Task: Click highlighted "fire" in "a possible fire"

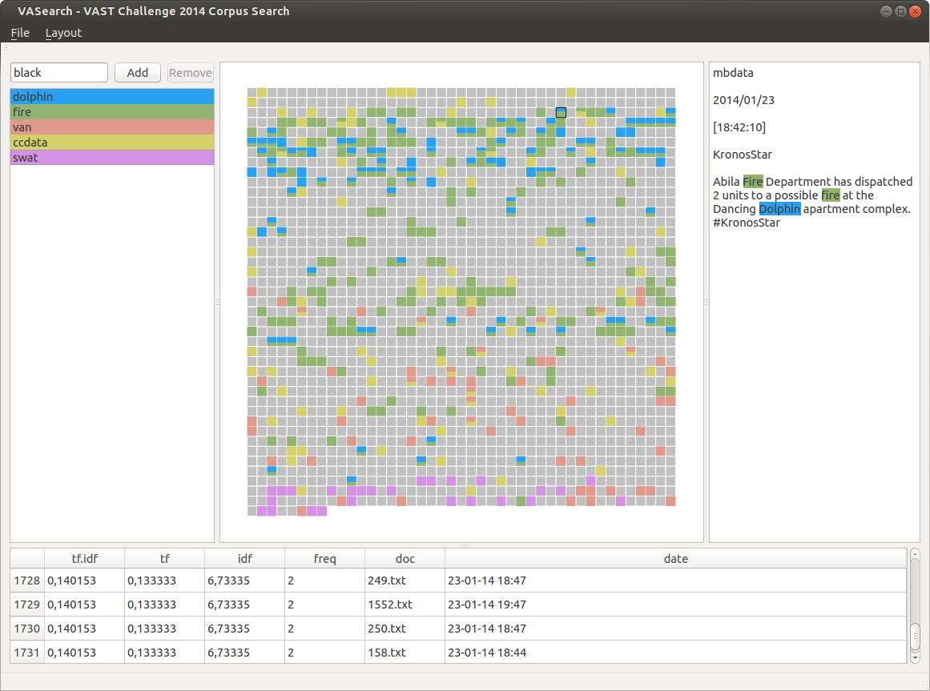Action: tap(831, 195)
